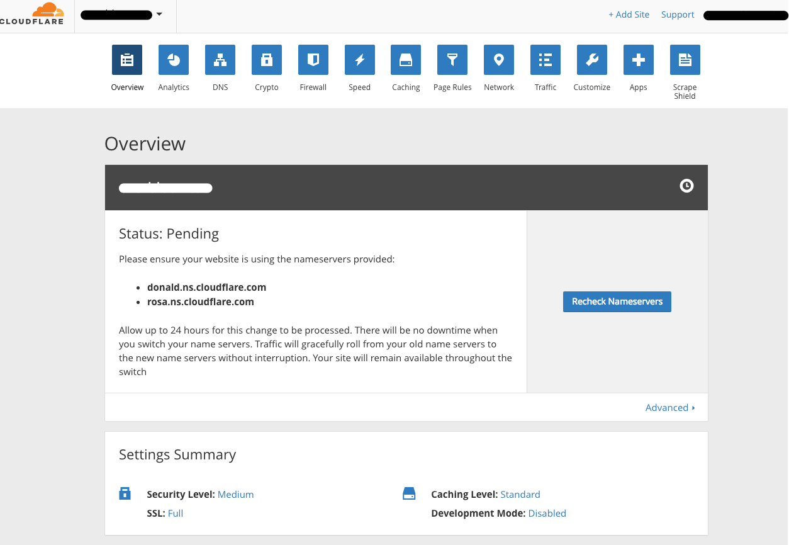Click the Standard caching level link

tap(520, 494)
